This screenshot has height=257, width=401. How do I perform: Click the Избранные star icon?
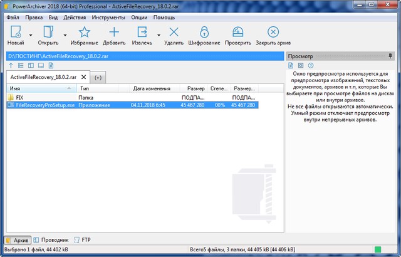point(84,34)
